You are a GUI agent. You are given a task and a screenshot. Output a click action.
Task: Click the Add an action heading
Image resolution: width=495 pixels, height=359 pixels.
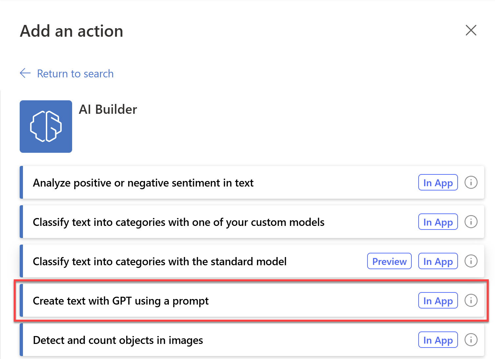point(71,31)
